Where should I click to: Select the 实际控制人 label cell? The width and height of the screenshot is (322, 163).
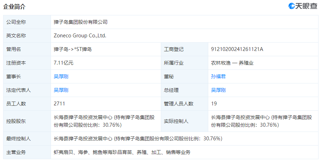185,121
